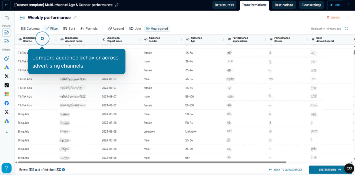The image size is (355, 175).
Task: Open the help question mark button
Action: [x=7, y=168]
